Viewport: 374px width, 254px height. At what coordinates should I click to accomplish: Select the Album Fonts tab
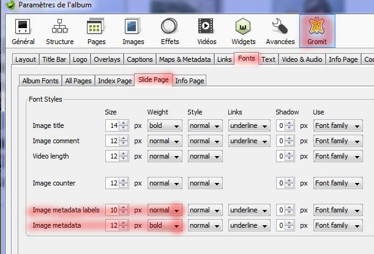[x=40, y=80]
